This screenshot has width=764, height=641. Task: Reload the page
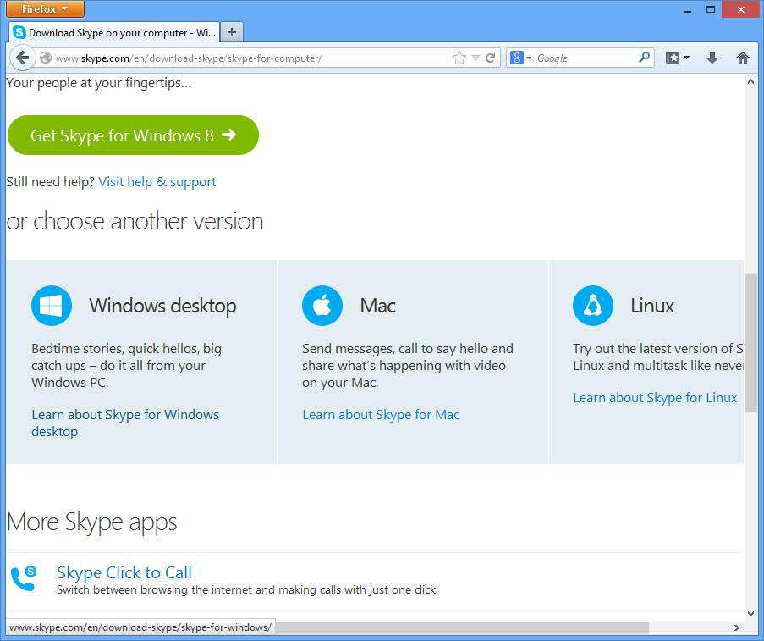point(491,58)
